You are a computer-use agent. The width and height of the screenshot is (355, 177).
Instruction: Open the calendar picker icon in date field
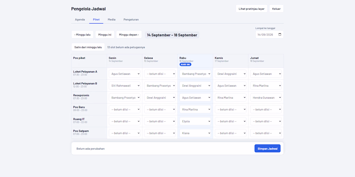click(x=280, y=34)
